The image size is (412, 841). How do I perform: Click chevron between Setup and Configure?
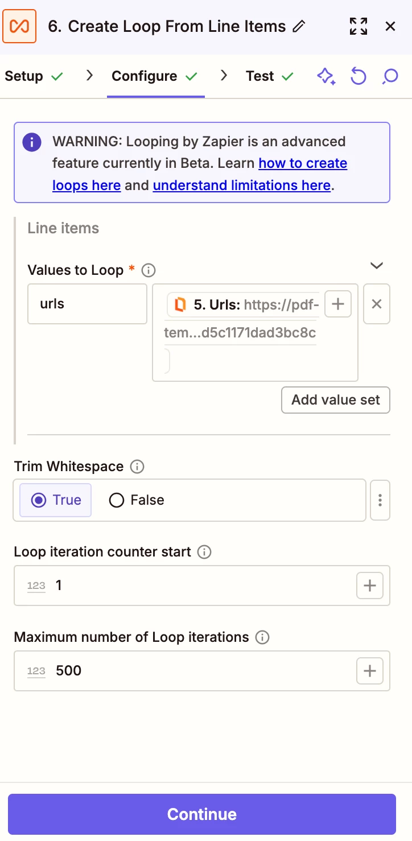click(89, 76)
